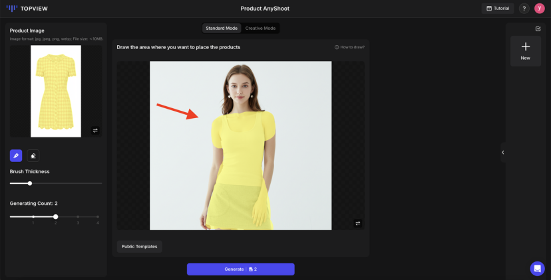
Task: Create a New project tile
Action: (525, 51)
